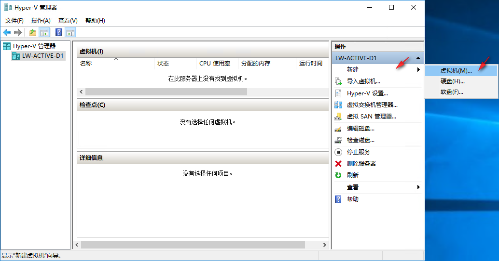The image size is (499, 261).
Task: Open the 查看(V) menu
Action: click(68, 21)
